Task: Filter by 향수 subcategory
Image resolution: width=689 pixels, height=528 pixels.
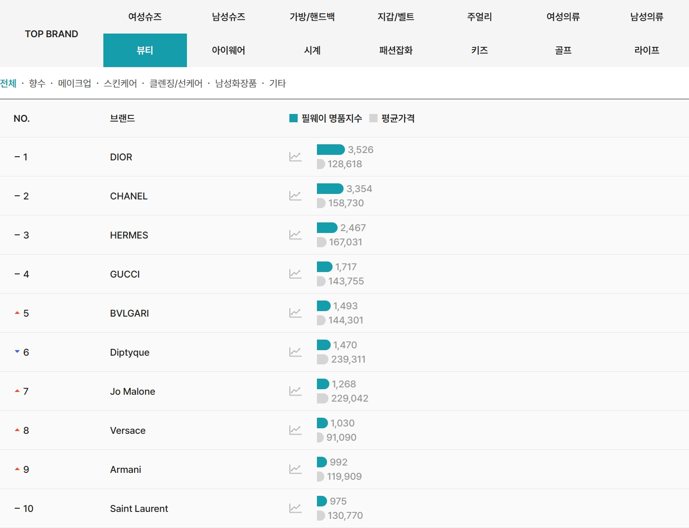Action: click(x=37, y=83)
